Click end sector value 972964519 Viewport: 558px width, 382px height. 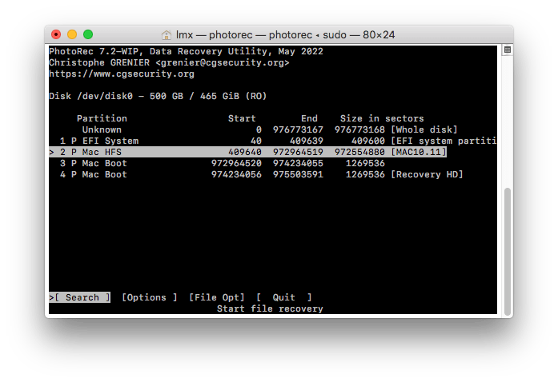click(x=299, y=152)
